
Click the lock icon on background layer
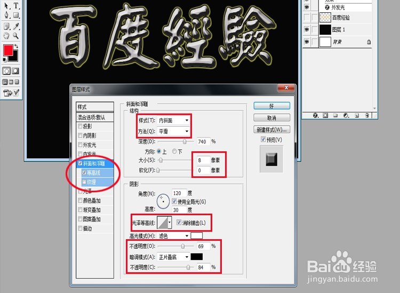pyautogui.click(x=369, y=42)
